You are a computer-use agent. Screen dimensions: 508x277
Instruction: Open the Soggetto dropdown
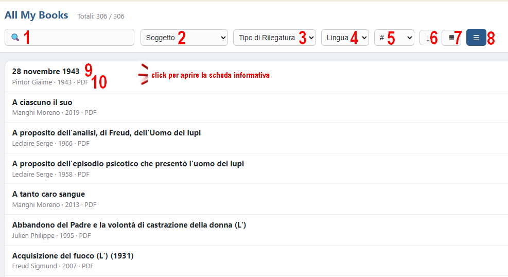point(184,38)
